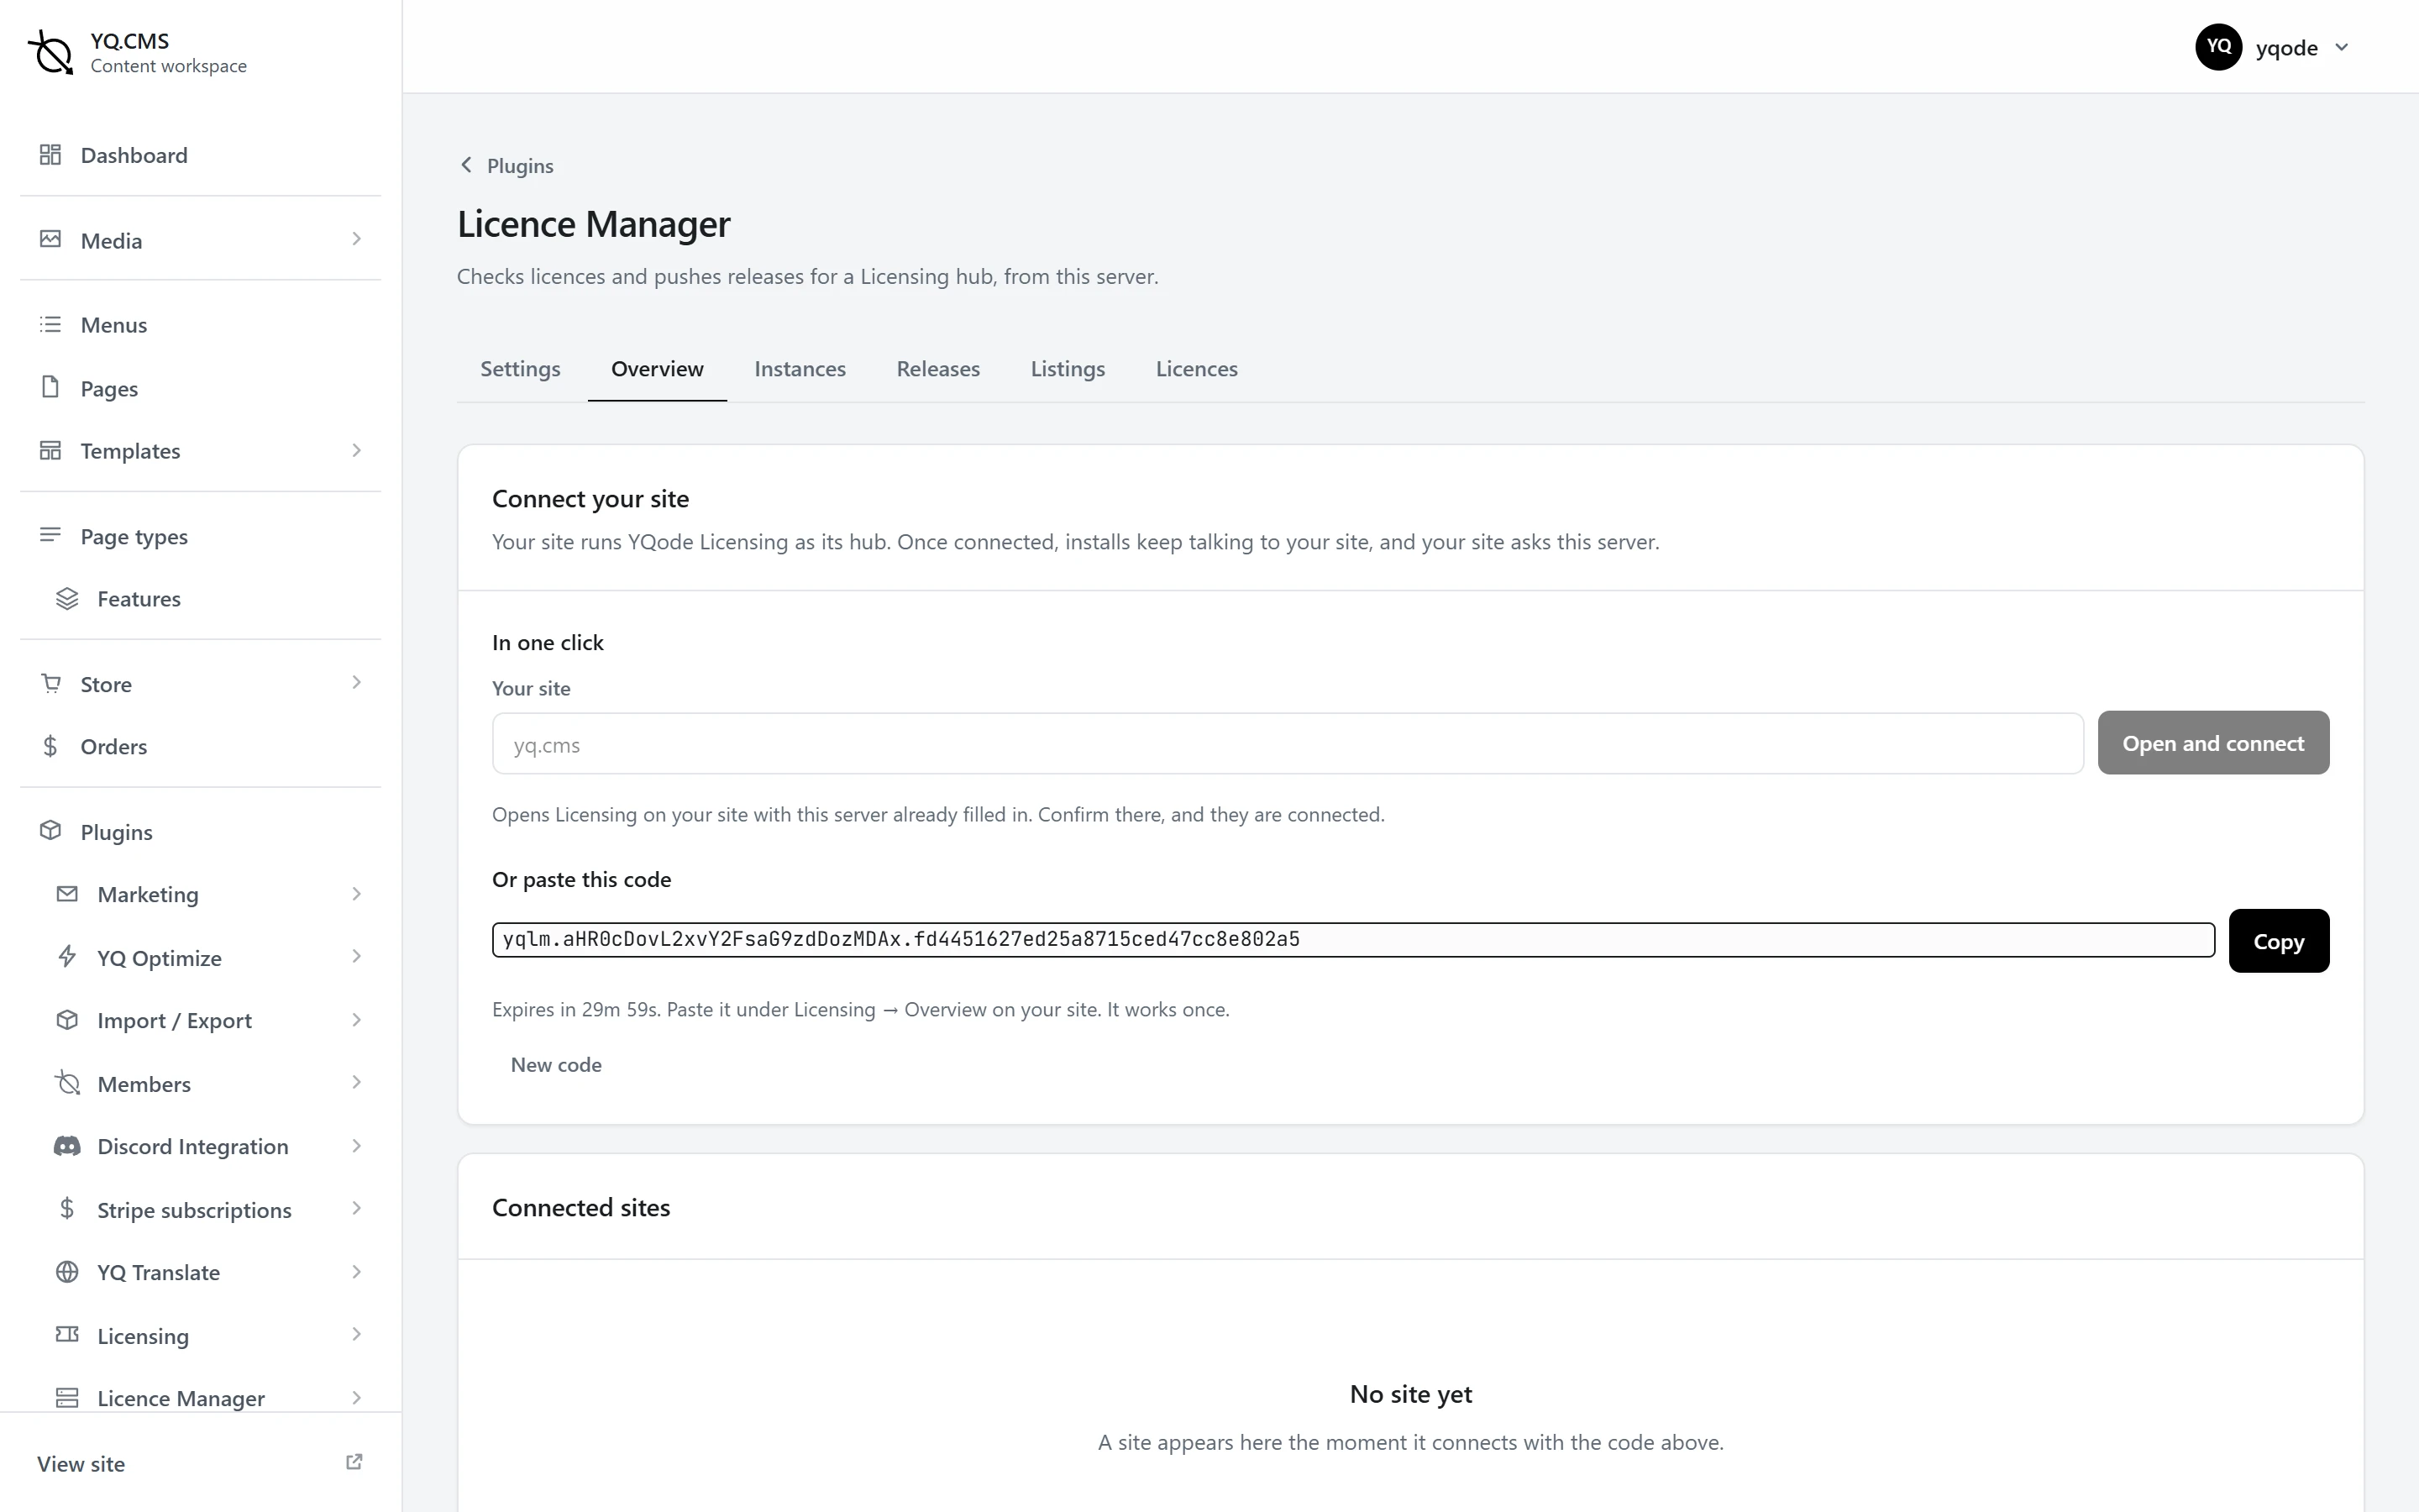
Task: Open the Orders sidebar label
Action: (x=114, y=747)
